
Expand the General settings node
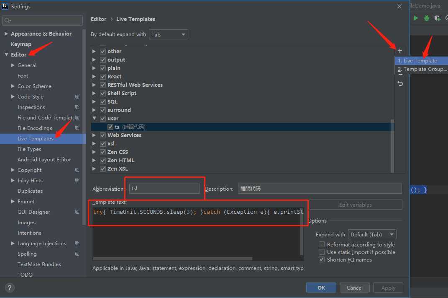(x=13, y=65)
